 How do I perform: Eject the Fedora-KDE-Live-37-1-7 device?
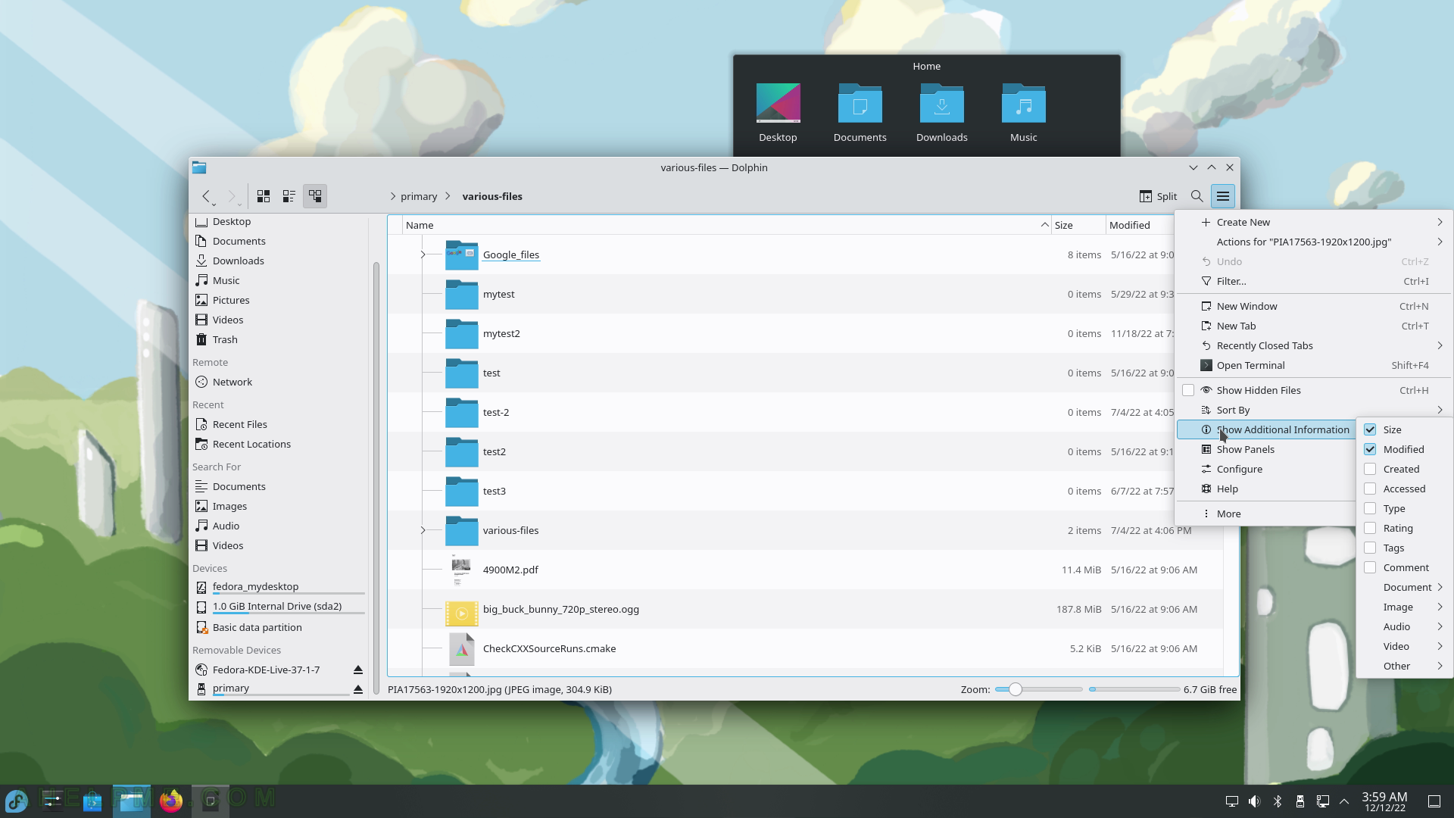point(358,670)
